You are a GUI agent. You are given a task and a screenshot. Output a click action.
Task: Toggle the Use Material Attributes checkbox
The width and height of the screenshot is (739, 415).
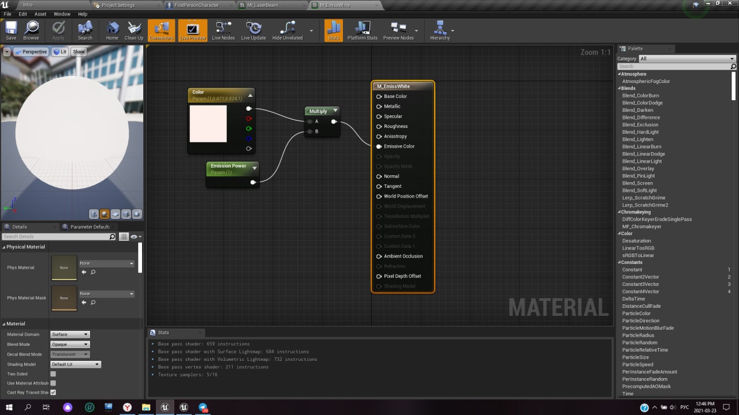(x=53, y=383)
